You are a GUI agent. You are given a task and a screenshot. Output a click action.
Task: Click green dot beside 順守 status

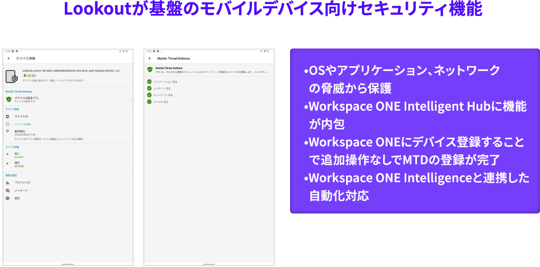[x=8, y=163]
